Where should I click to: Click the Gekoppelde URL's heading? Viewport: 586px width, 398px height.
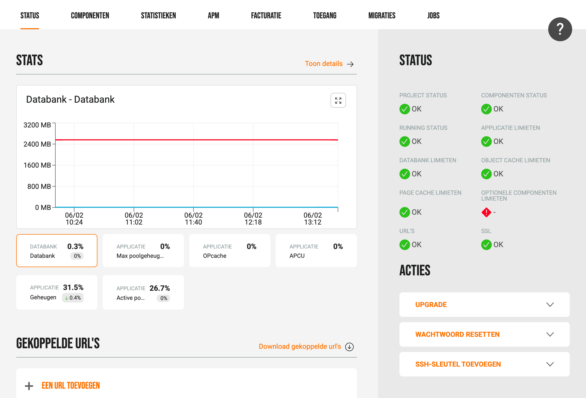(x=58, y=343)
